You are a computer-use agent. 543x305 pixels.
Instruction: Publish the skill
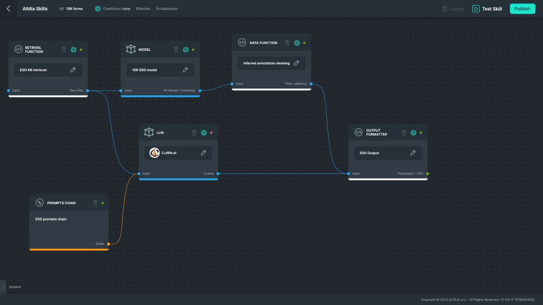coord(522,8)
